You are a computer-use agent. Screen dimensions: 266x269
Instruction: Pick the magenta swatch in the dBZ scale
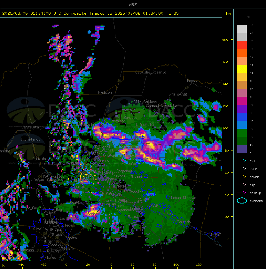[242, 101]
